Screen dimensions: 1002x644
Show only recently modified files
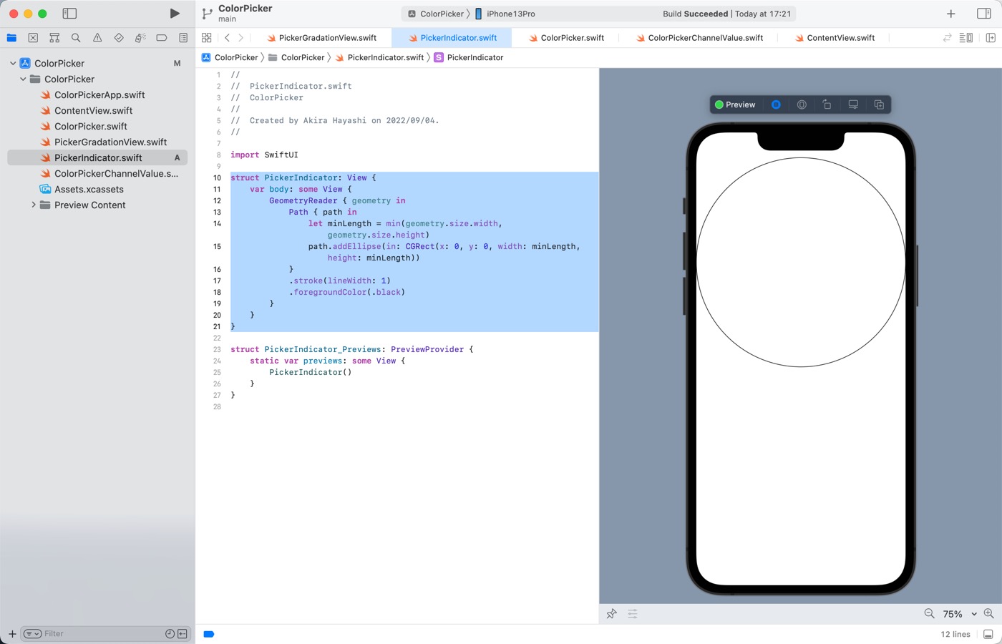170,634
